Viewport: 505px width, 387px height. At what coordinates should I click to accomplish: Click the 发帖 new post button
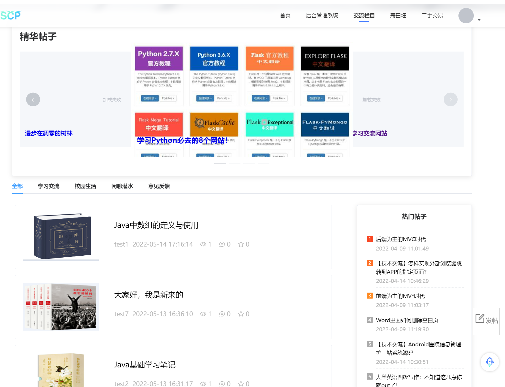tap(486, 321)
